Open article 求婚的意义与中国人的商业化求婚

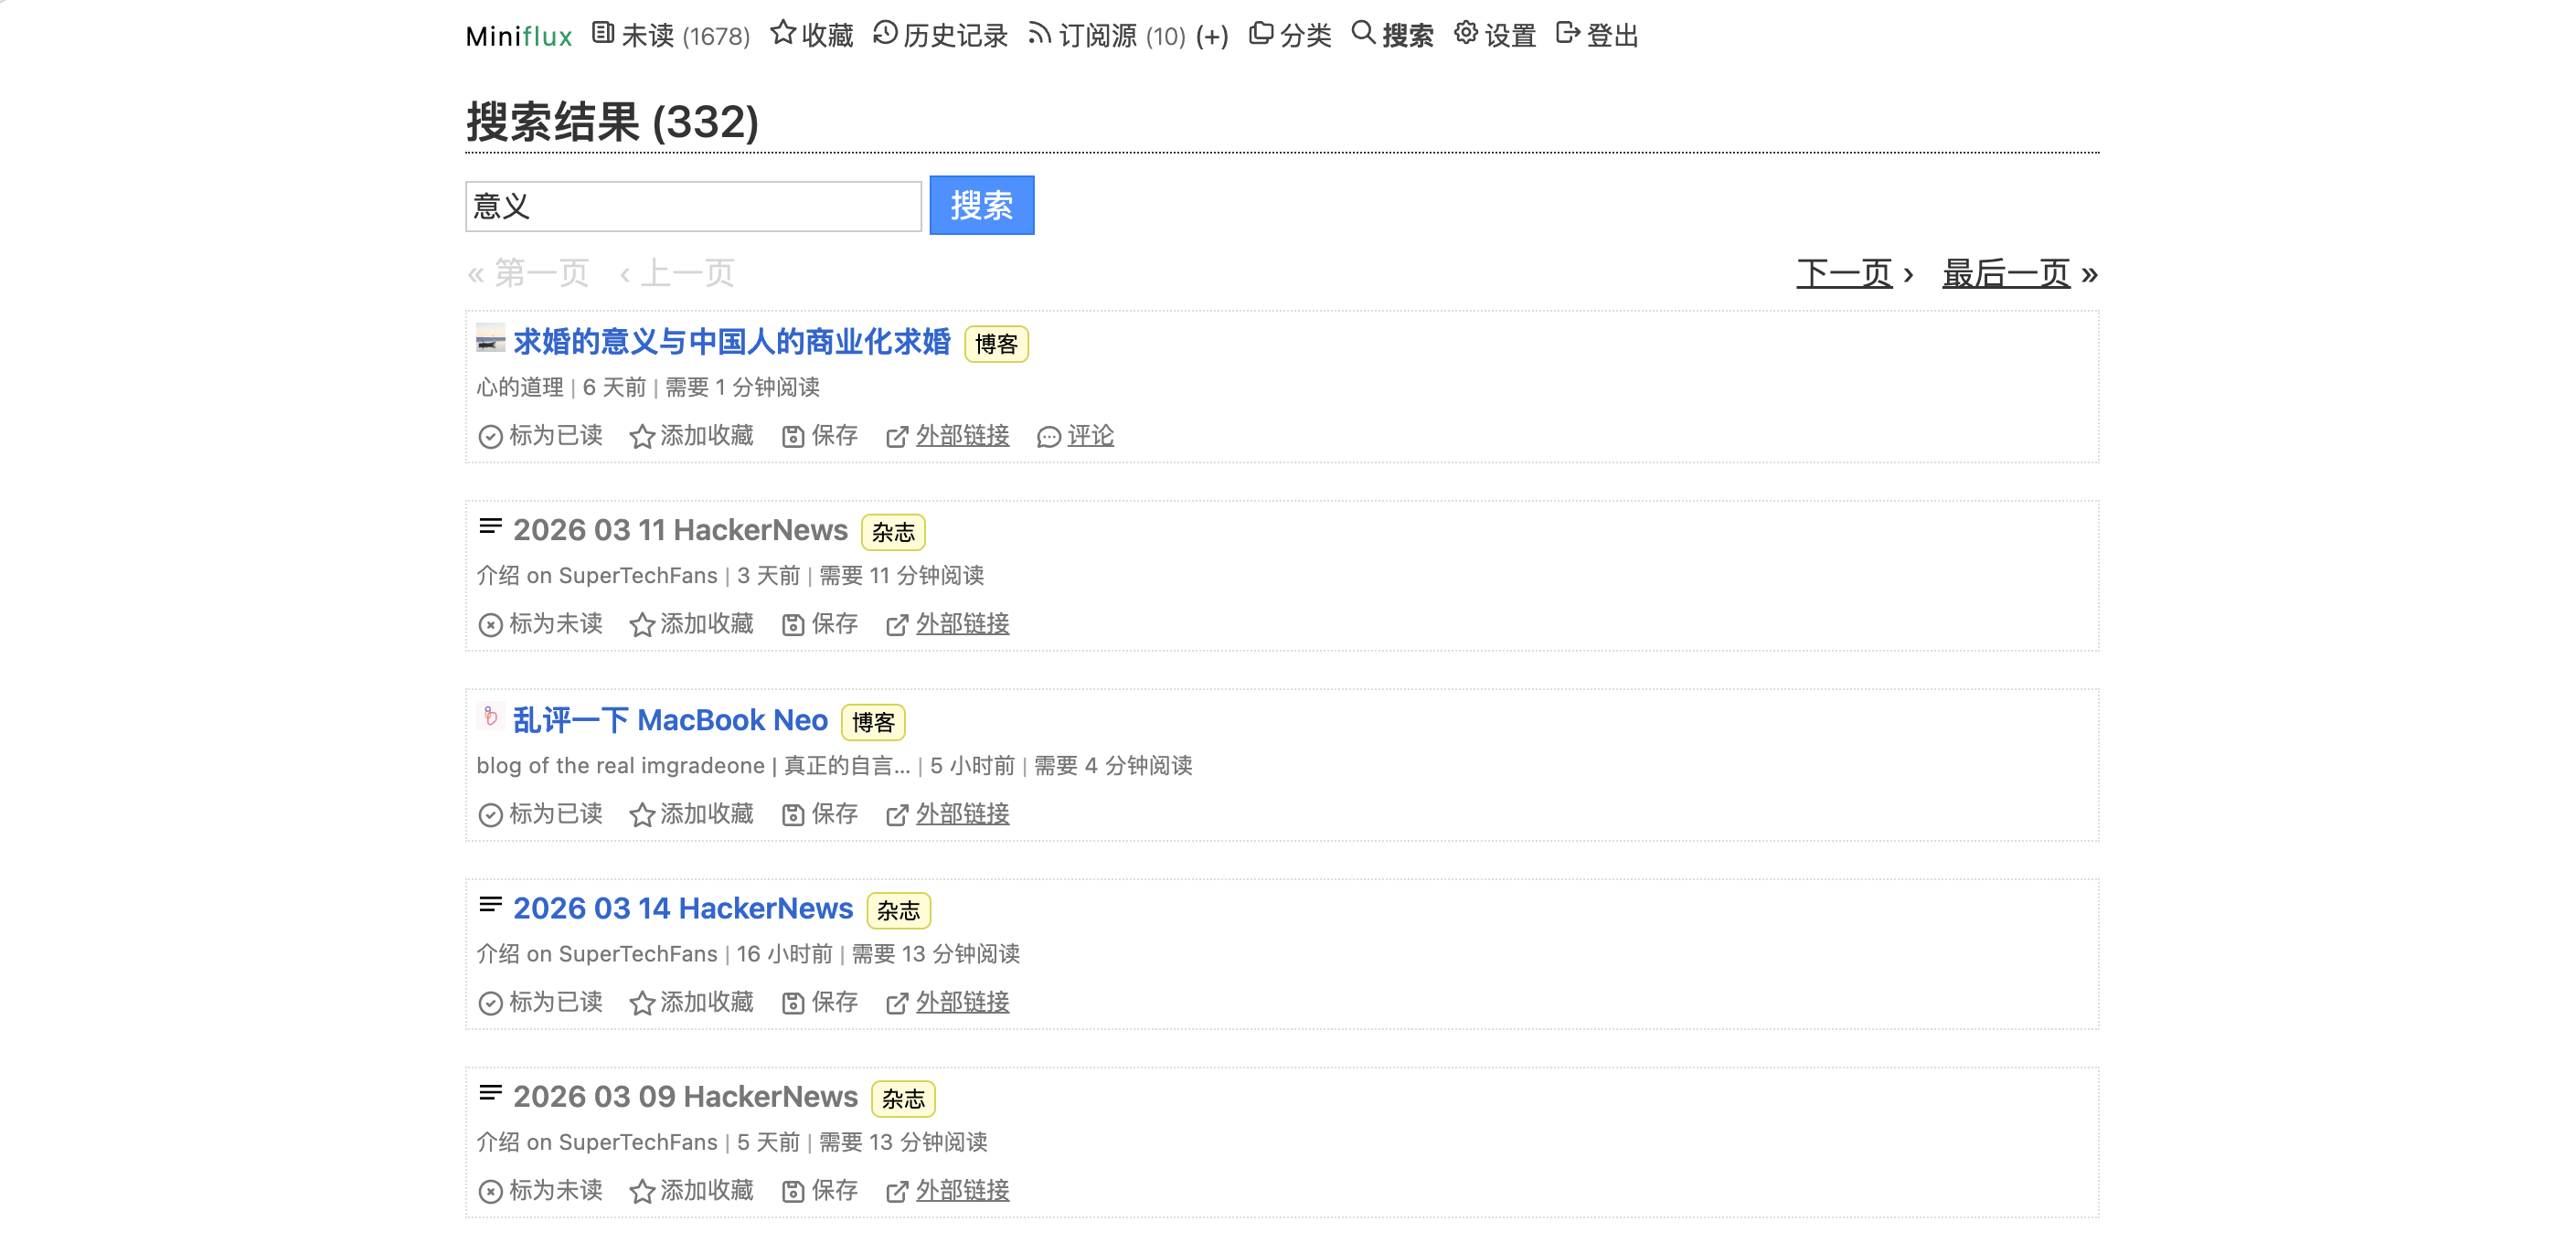click(x=731, y=342)
